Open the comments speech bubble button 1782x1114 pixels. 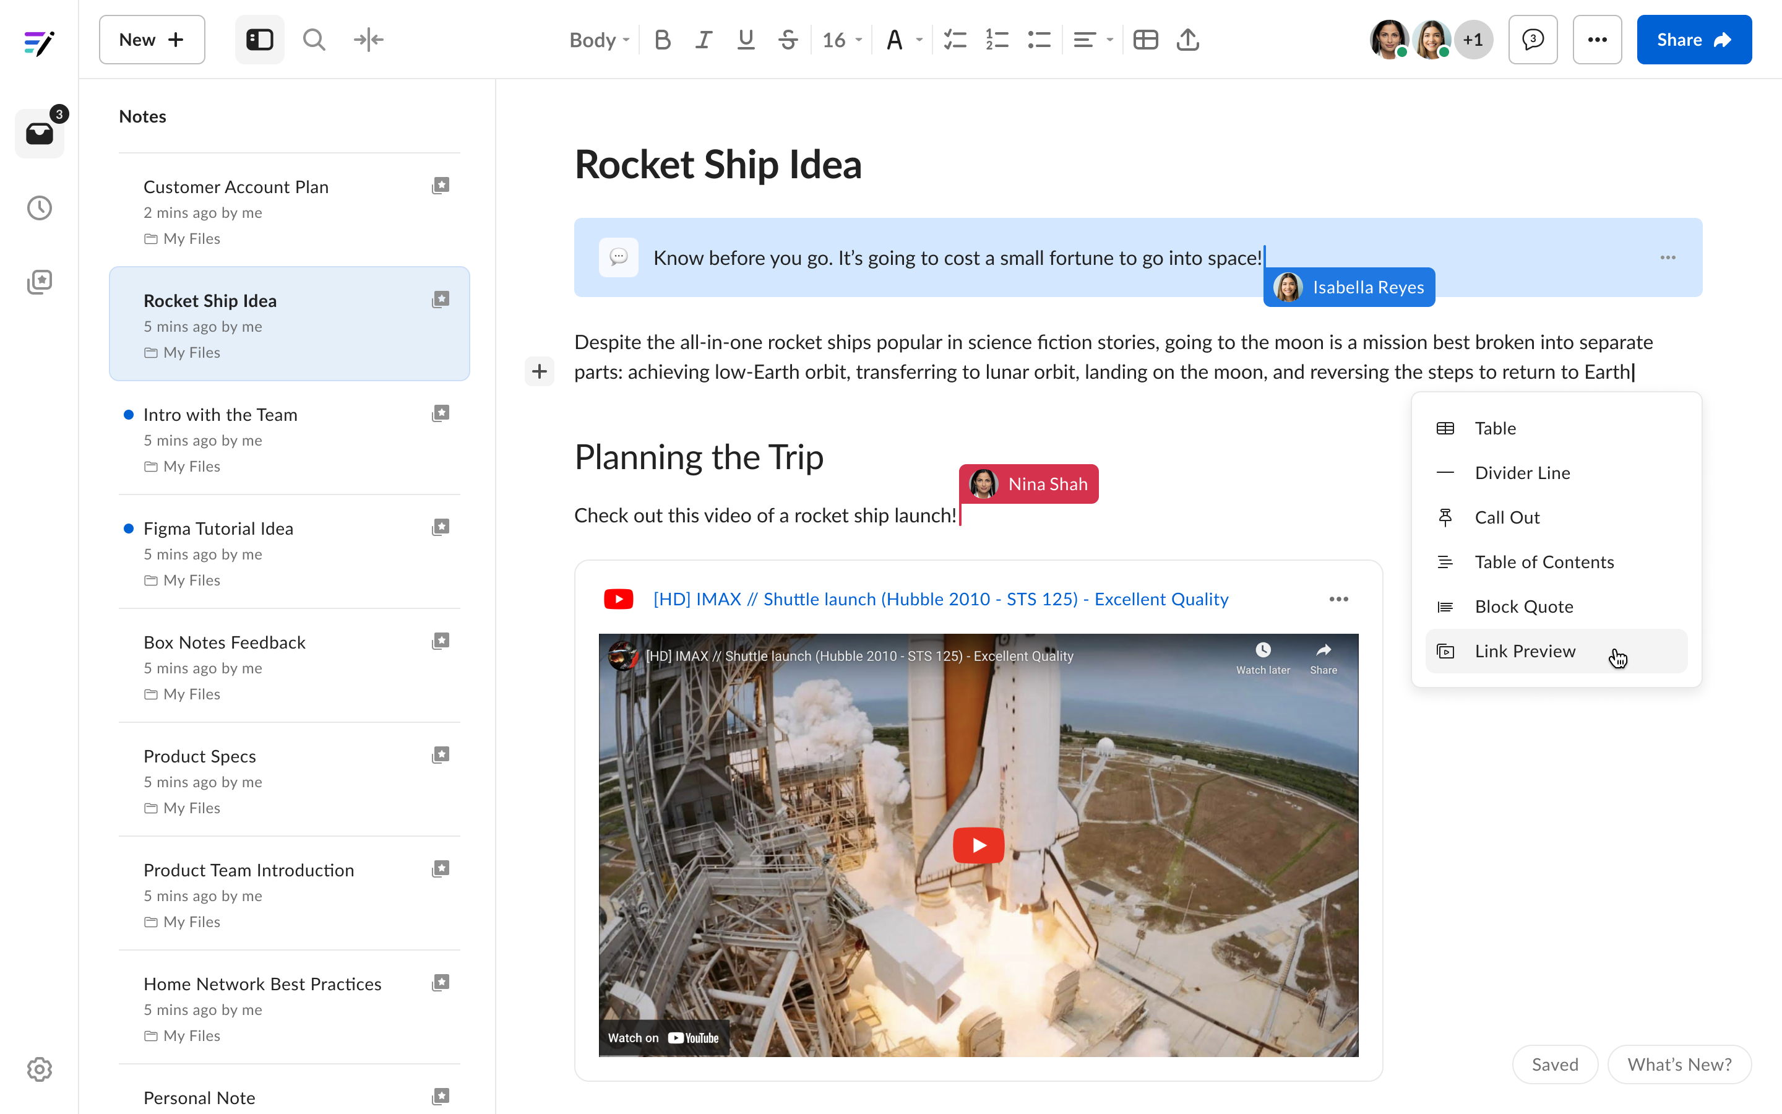[1533, 40]
